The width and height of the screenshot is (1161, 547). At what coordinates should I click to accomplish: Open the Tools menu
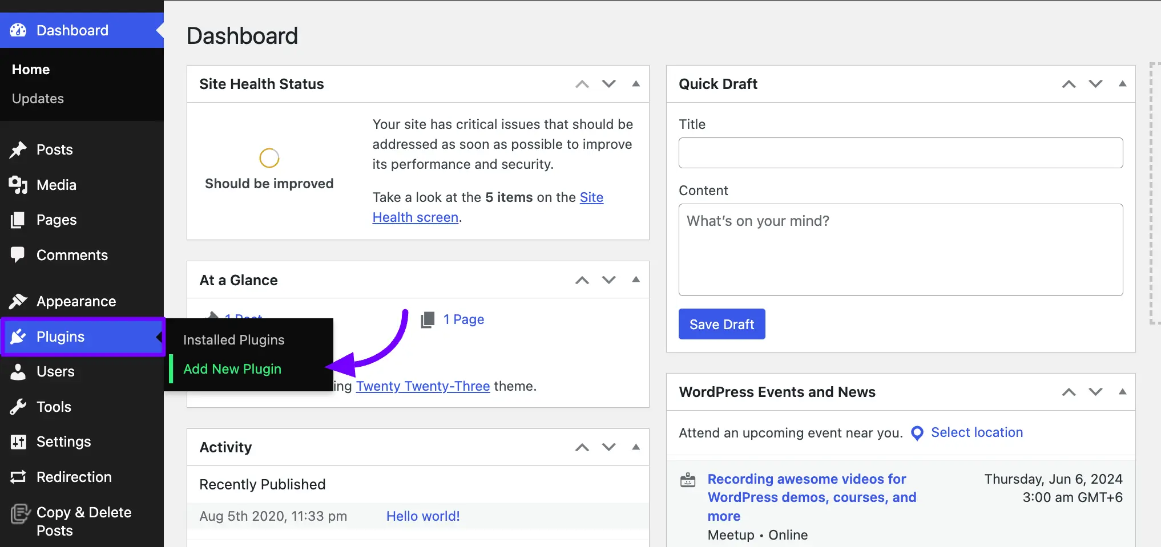click(82, 407)
